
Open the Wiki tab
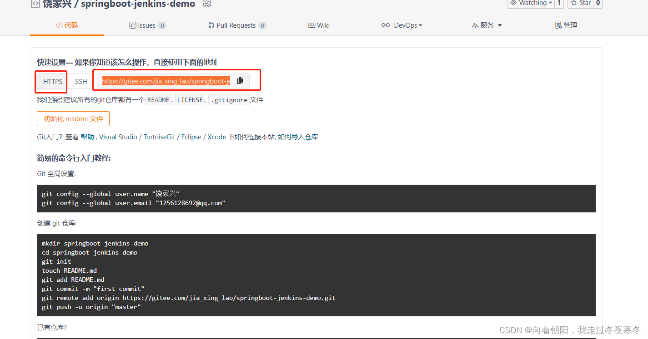pos(319,25)
